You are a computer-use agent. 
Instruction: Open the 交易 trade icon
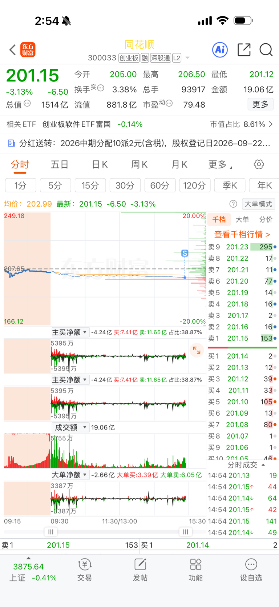point(85,570)
